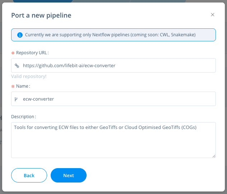The height and width of the screenshot is (194, 227).
Task: Click the red asterisk beside Repository URL
Action: (x=13, y=53)
